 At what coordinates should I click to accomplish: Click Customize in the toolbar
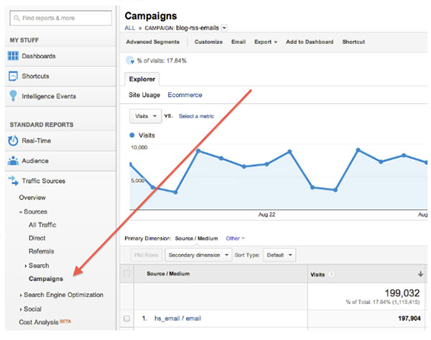click(208, 42)
